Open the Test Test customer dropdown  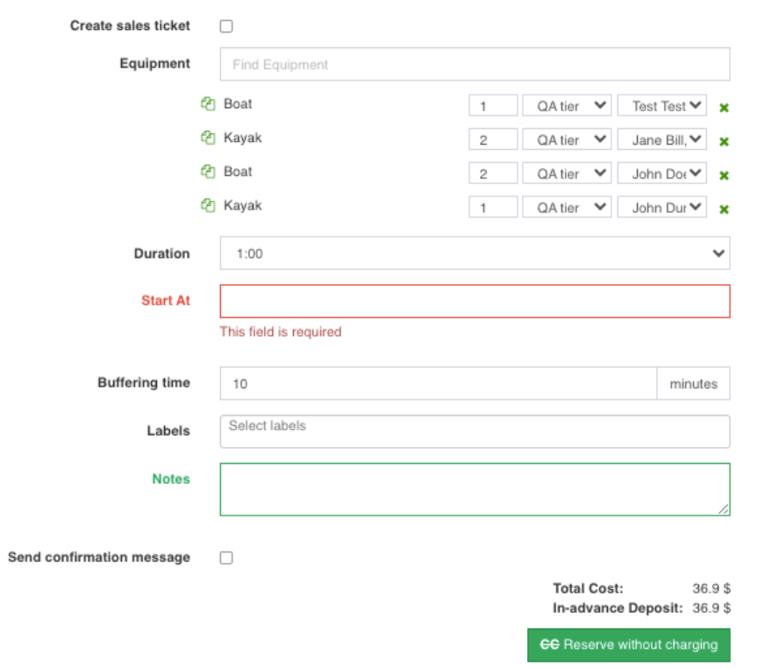coord(661,106)
